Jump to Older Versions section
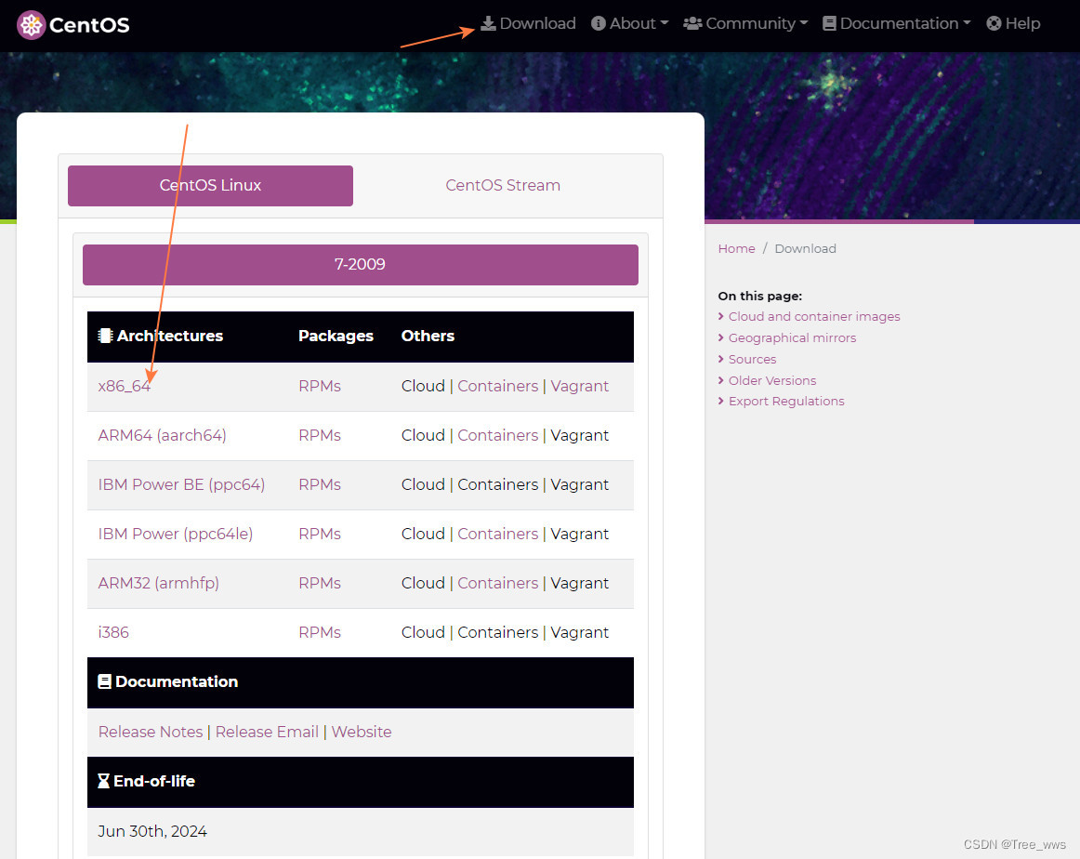Image resolution: width=1080 pixels, height=859 pixels. pos(772,380)
